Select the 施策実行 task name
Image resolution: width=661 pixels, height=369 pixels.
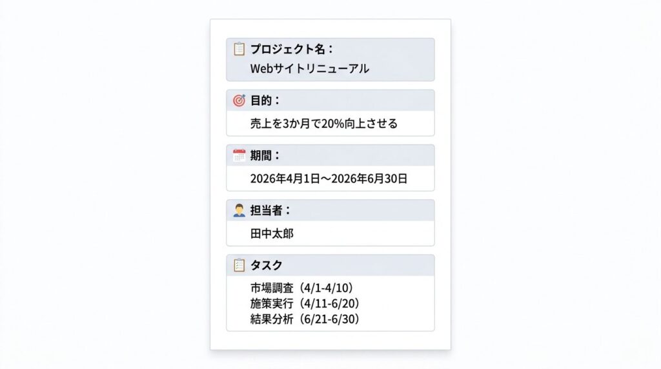pyautogui.click(x=272, y=303)
